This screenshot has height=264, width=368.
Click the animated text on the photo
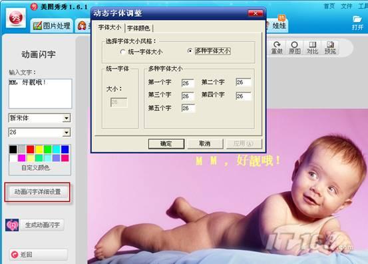(238, 161)
